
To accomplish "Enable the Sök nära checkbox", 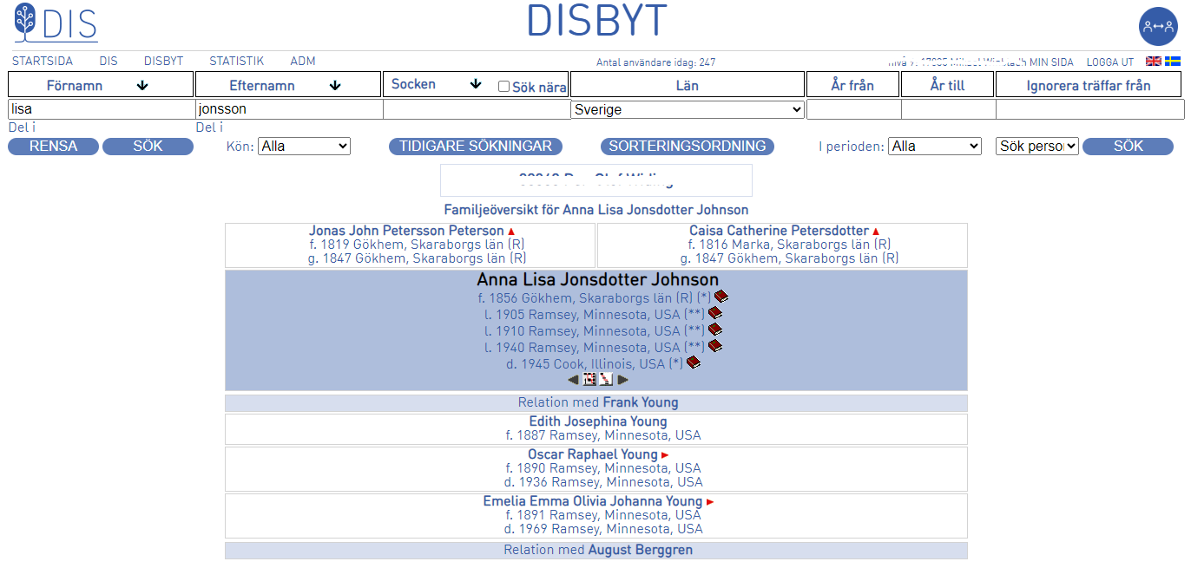I will tap(503, 87).
